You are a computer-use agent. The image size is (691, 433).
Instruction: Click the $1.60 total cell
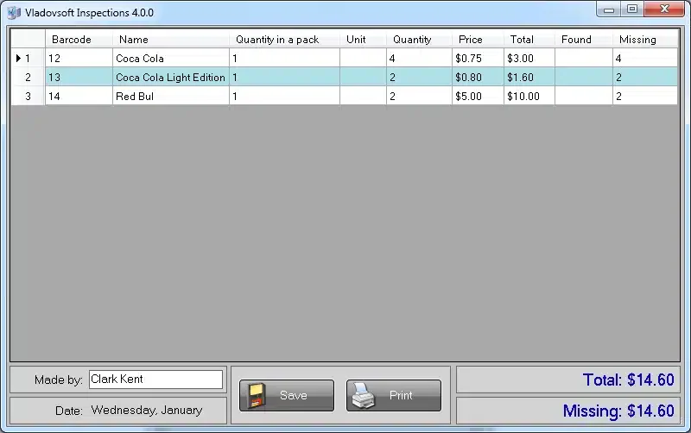pyautogui.click(x=529, y=77)
